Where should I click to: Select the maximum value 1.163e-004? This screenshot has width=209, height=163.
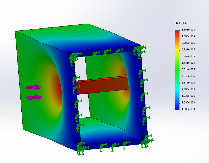point(188,30)
